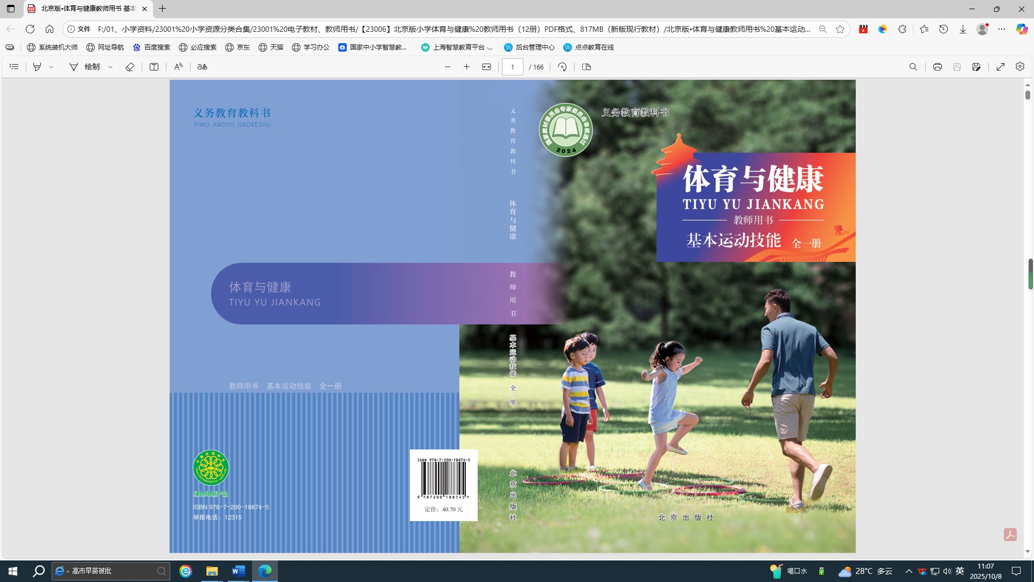Toggle page view layout button

pyautogui.click(x=586, y=67)
